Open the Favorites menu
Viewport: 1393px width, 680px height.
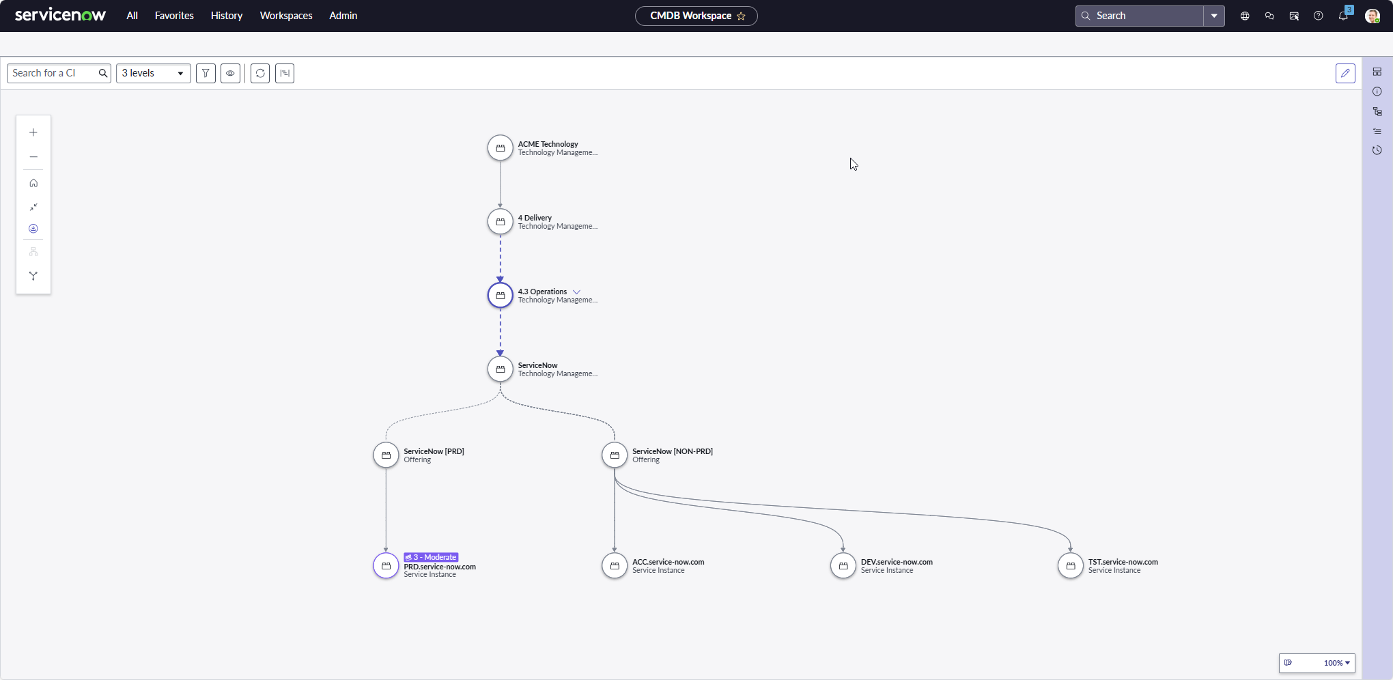(x=174, y=16)
